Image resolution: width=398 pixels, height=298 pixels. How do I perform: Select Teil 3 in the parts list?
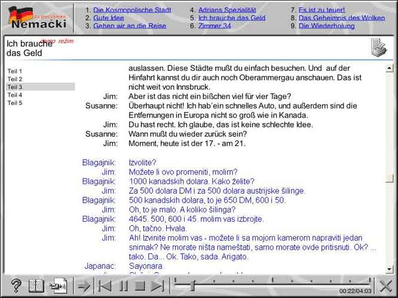tap(15, 87)
